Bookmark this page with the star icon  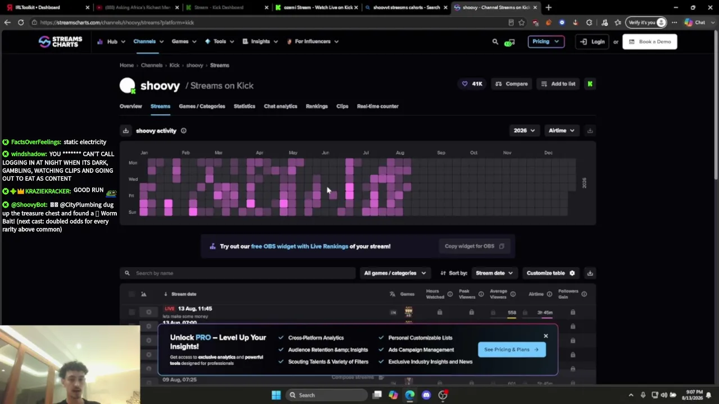[x=522, y=22]
